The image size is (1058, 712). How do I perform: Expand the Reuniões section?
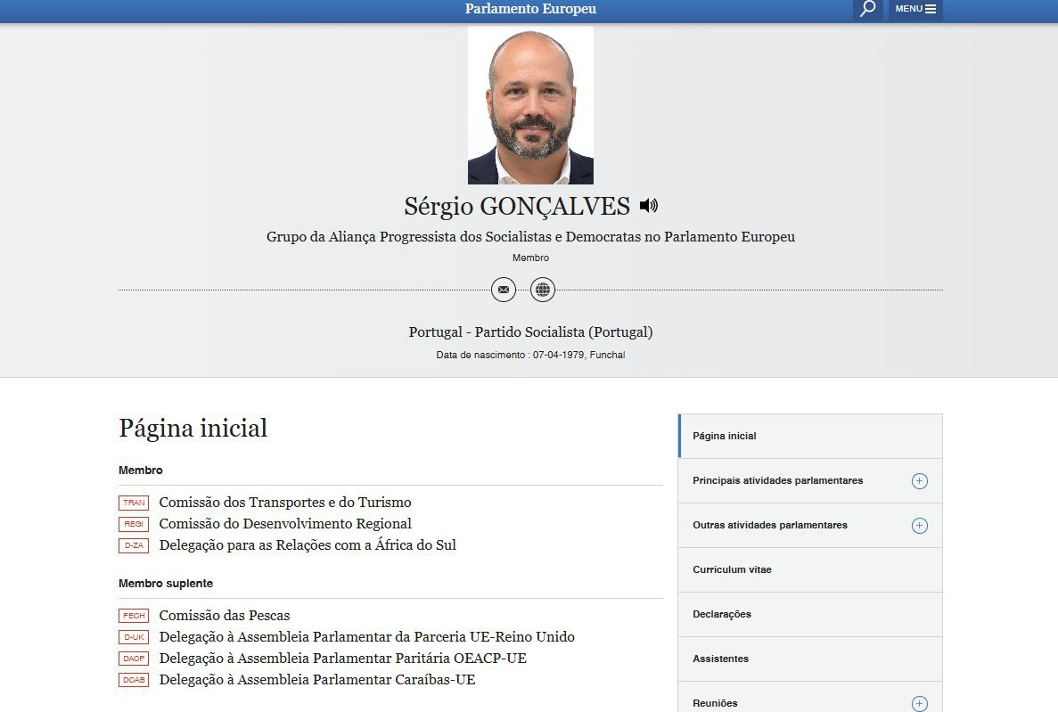pyautogui.click(x=919, y=703)
